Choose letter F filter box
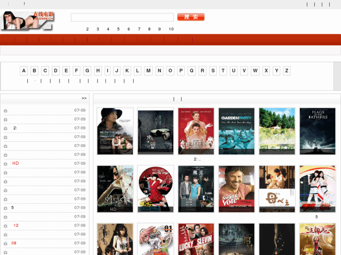The height and width of the screenshot is (255, 341). (x=76, y=71)
